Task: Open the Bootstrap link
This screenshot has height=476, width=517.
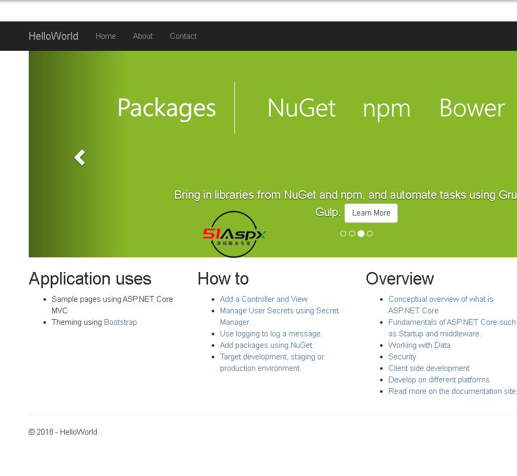Action: pyautogui.click(x=120, y=322)
